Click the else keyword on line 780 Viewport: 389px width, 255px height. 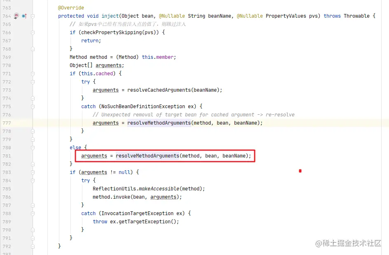pos(75,147)
